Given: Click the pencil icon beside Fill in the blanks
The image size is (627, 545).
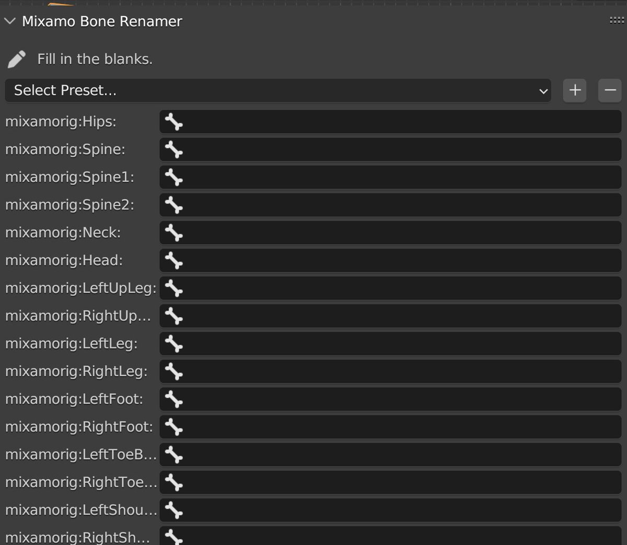Looking at the screenshot, I should point(17,59).
